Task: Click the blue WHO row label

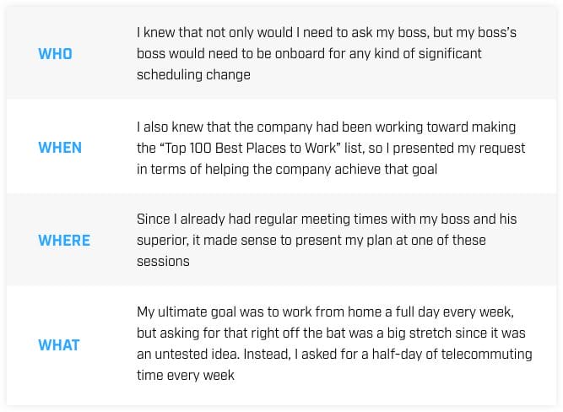Action: coord(55,54)
